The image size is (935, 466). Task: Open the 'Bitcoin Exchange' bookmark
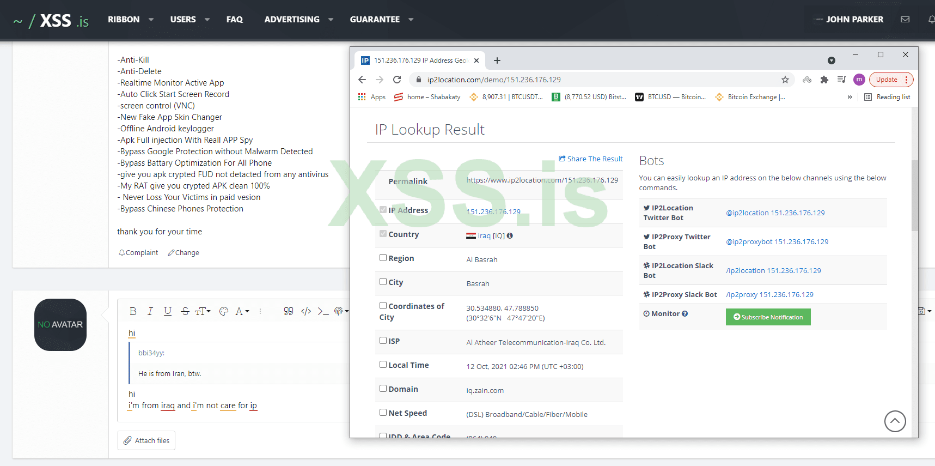(x=750, y=97)
